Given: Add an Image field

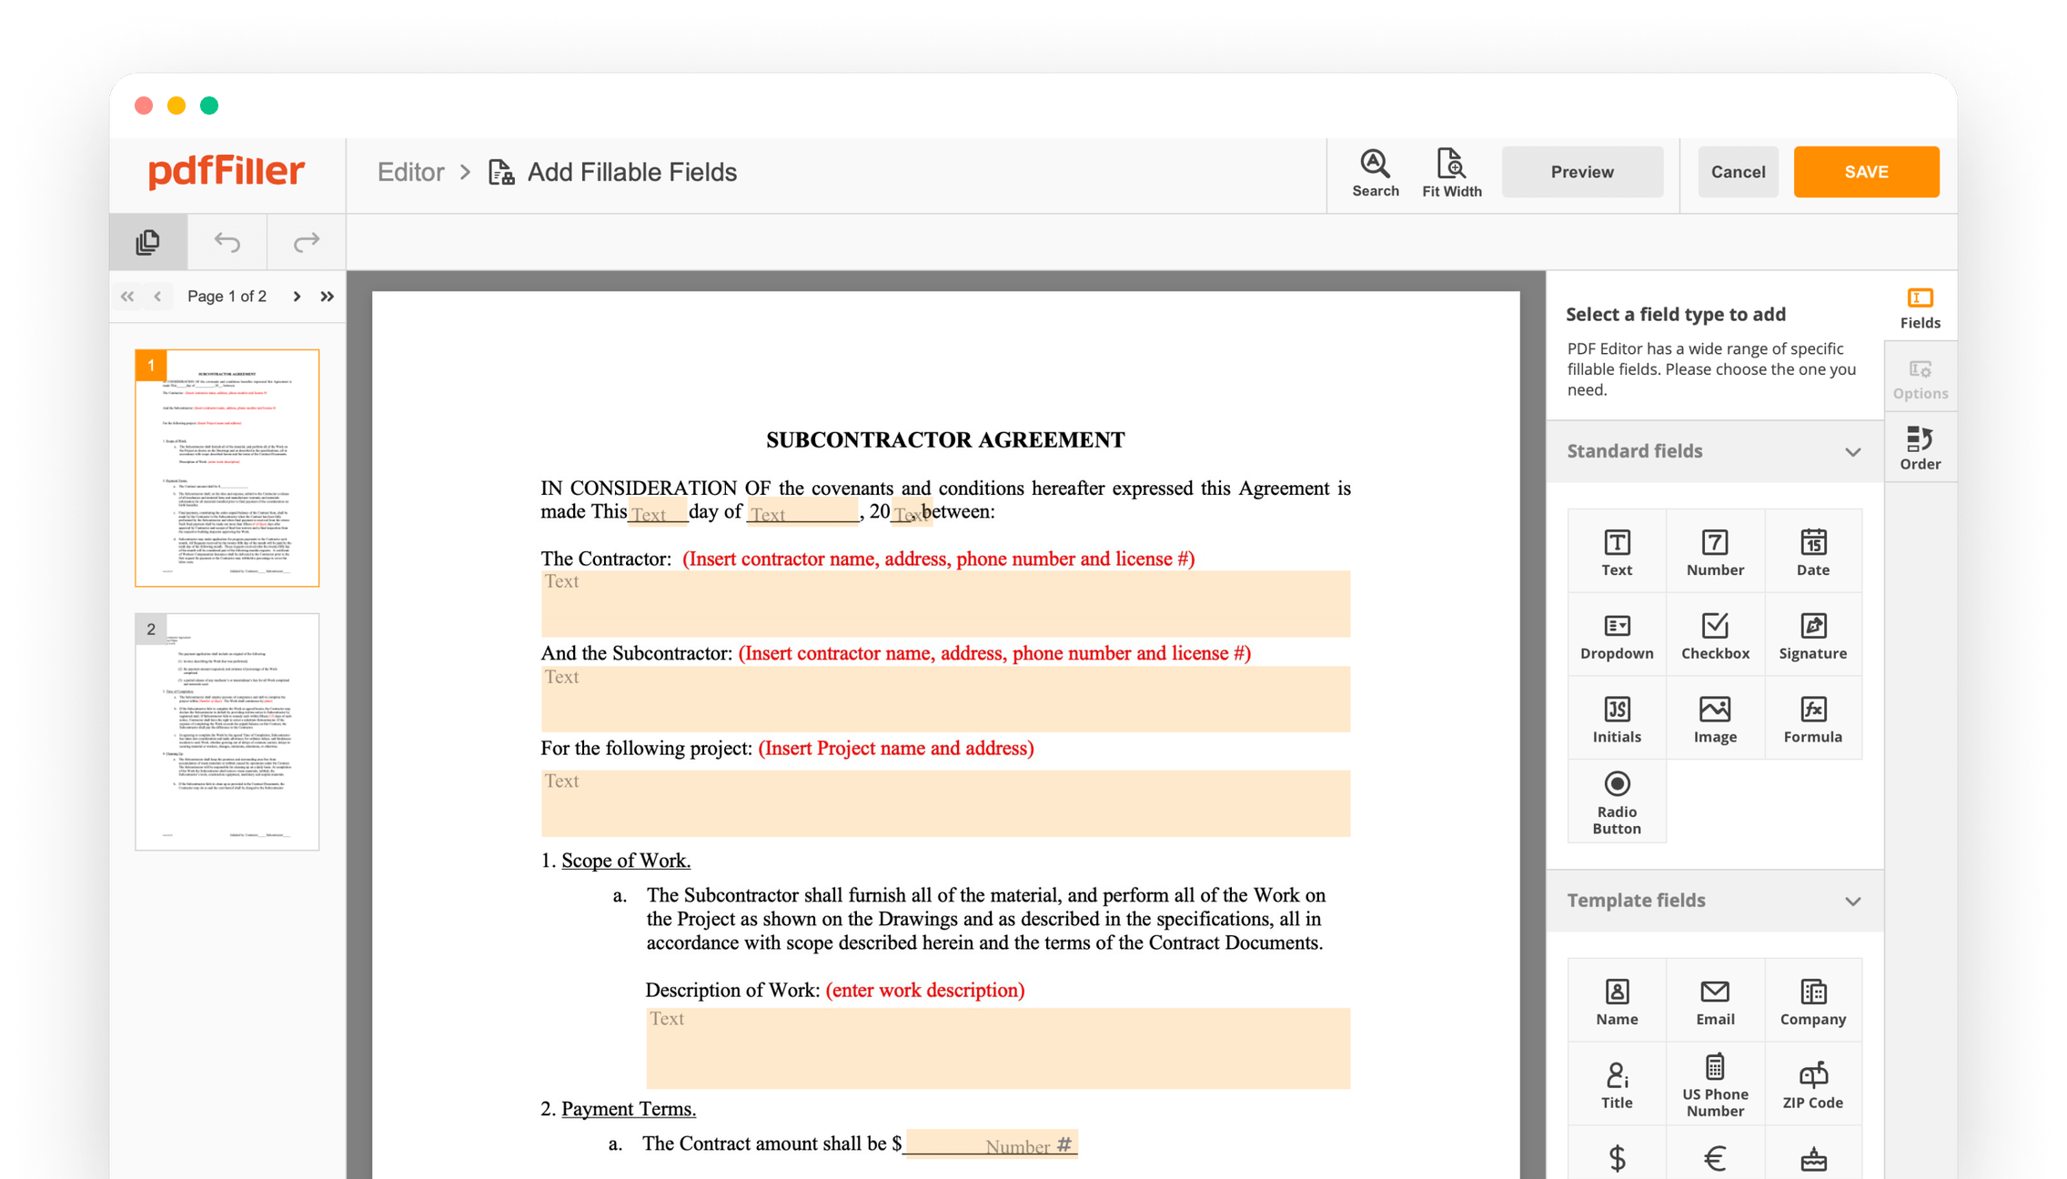Looking at the screenshot, I should [x=1714, y=719].
